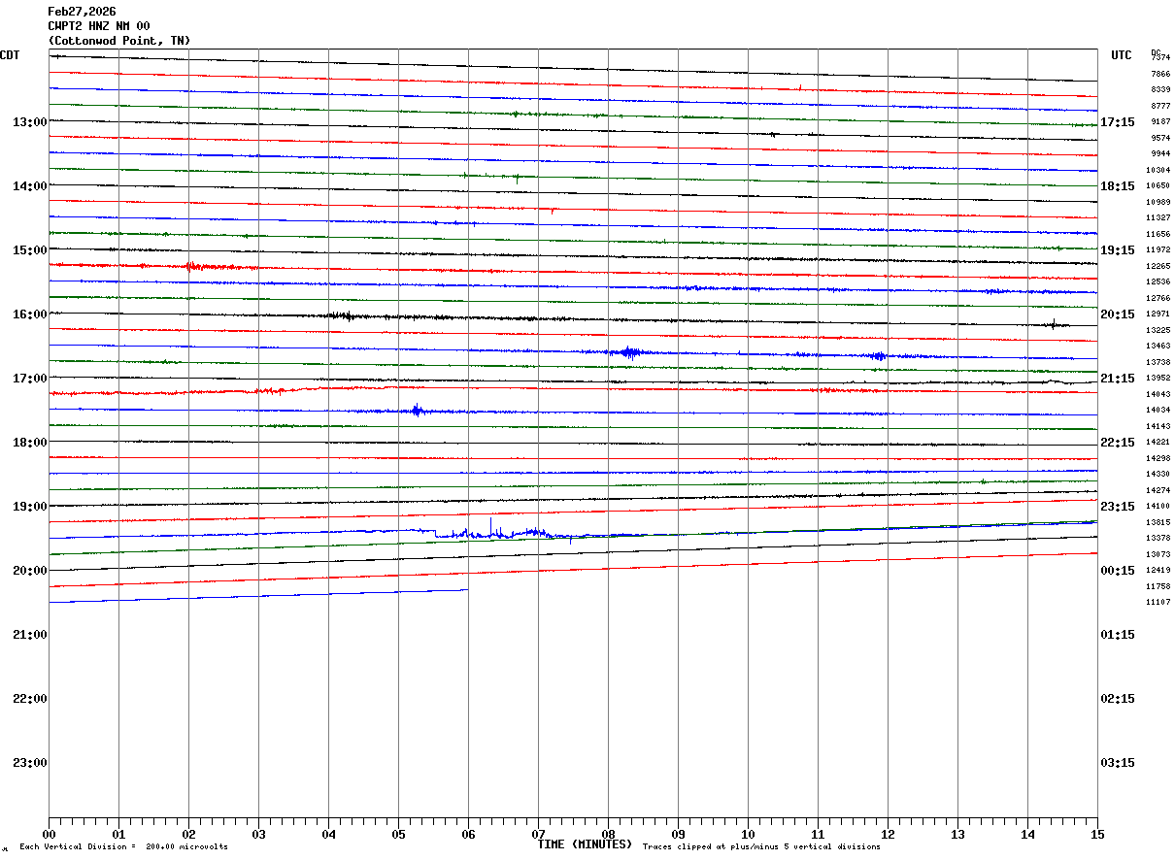The height and width of the screenshot is (860, 1175).
Task: Click the DC offset value "12419"
Action: tap(1158, 570)
